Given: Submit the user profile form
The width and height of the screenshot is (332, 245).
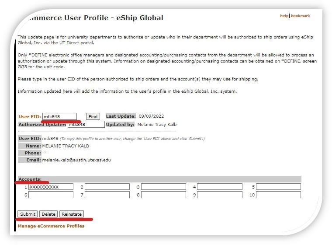Looking at the screenshot, I should pos(28,214).
